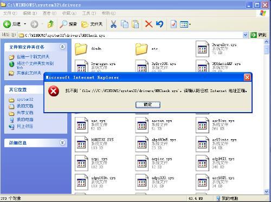
Task: Click the Properties toolbar icon
Action: [173, 24]
